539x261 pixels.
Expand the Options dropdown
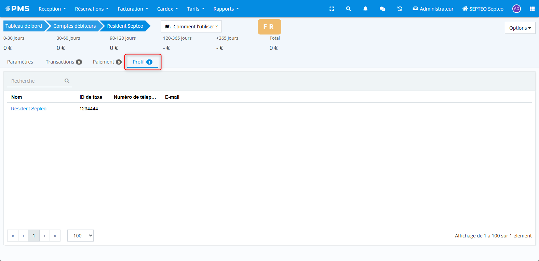(520, 28)
